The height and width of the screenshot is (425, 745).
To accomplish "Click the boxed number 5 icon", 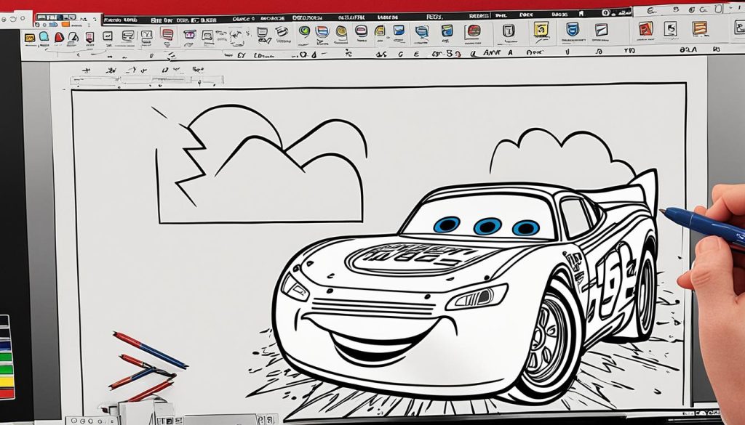I will pyautogui.click(x=670, y=29).
